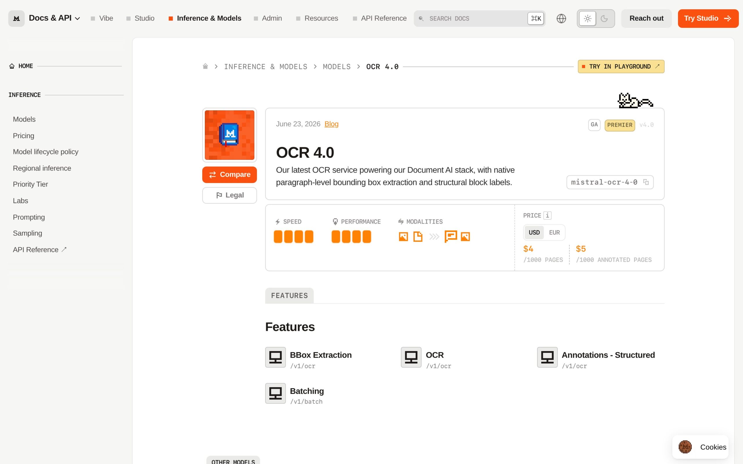743x464 pixels.
Task: Click the Models breadcrumb
Action: 336,67
